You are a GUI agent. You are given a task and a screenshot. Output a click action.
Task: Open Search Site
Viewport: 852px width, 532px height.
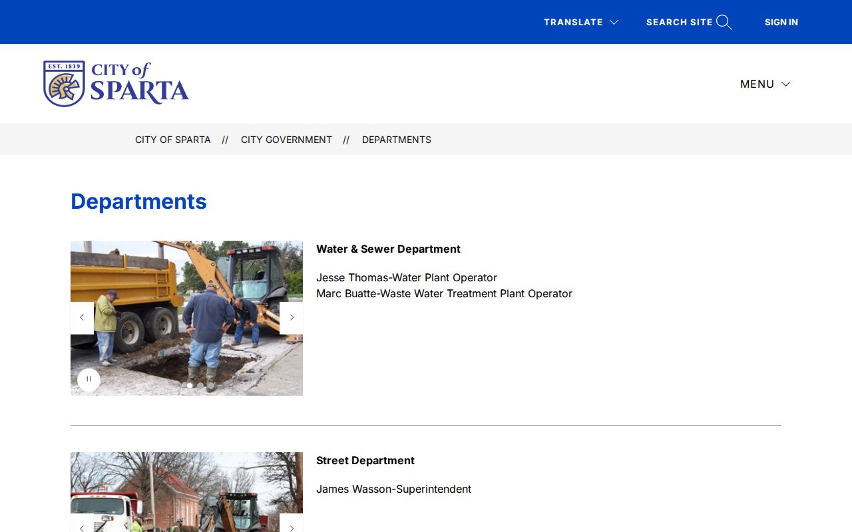(689, 23)
